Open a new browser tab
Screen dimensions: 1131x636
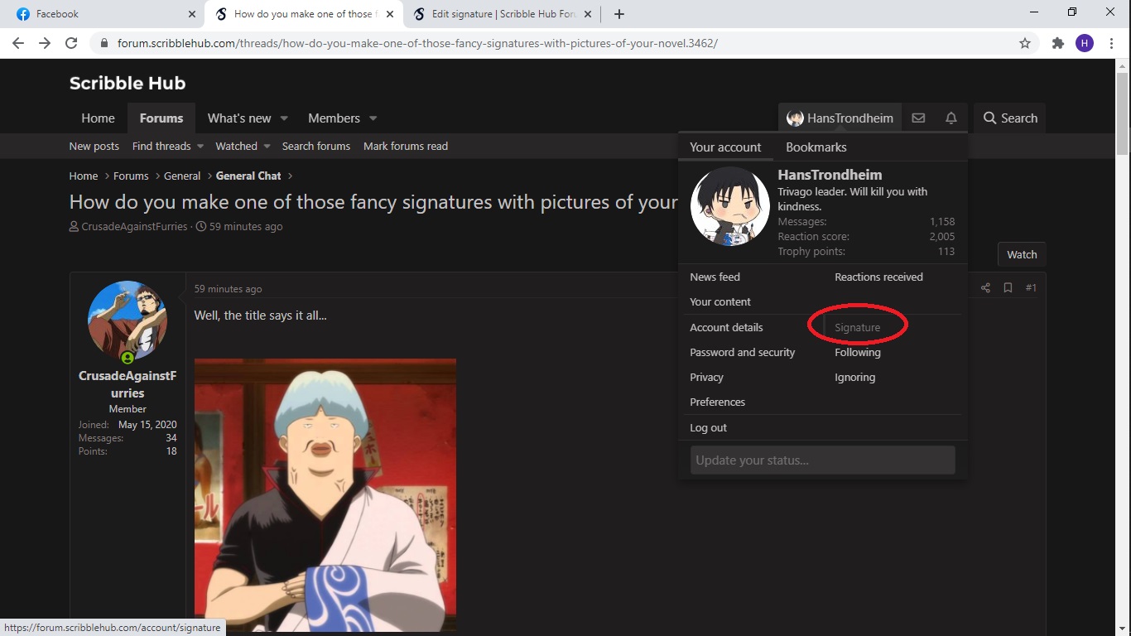point(619,14)
